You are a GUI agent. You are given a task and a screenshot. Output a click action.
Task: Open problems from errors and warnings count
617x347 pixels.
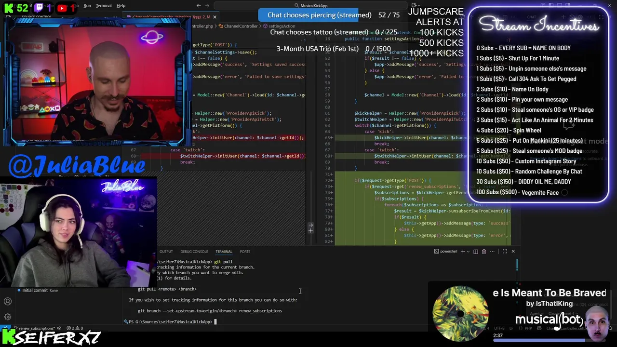pyautogui.click(x=75, y=328)
